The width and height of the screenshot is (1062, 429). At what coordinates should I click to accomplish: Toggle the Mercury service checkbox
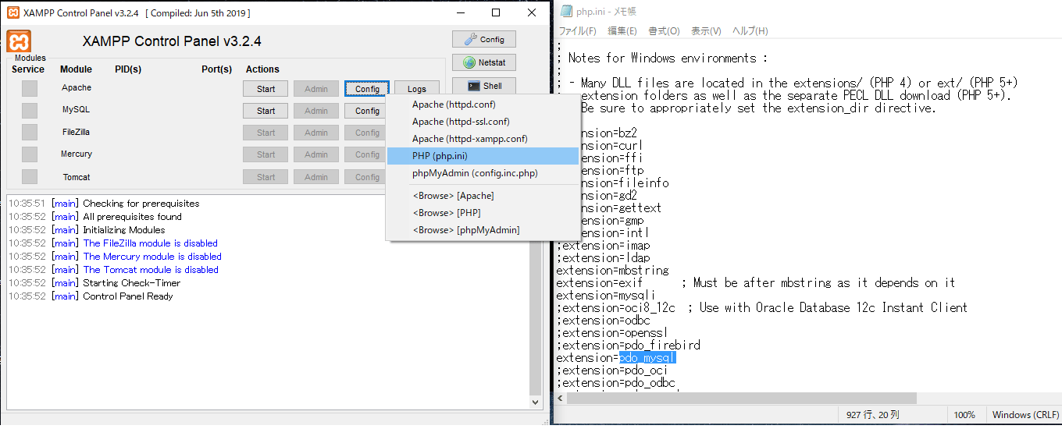click(x=29, y=154)
